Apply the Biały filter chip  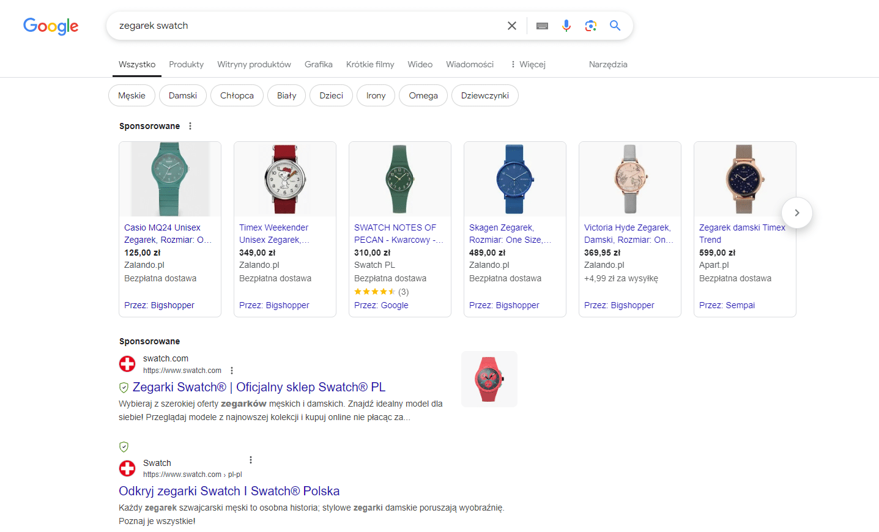tap(286, 95)
